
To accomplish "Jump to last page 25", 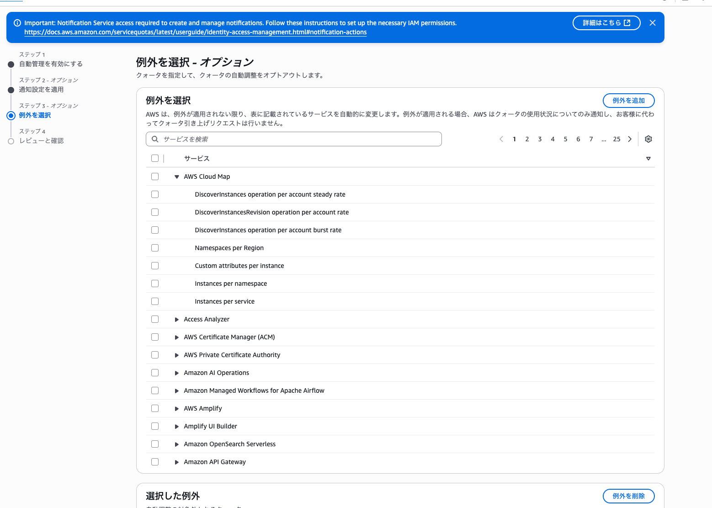I will click(616, 139).
